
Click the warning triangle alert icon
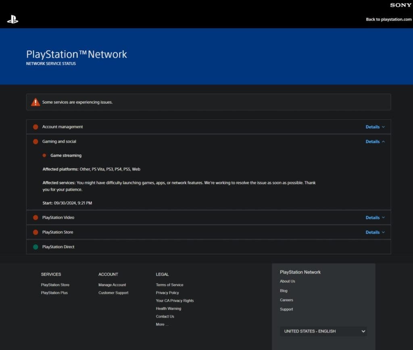tap(35, 102)
